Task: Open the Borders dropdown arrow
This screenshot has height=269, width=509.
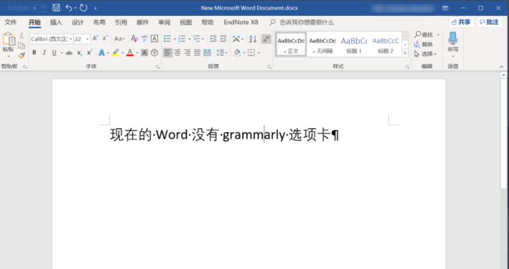Action: 259,53
